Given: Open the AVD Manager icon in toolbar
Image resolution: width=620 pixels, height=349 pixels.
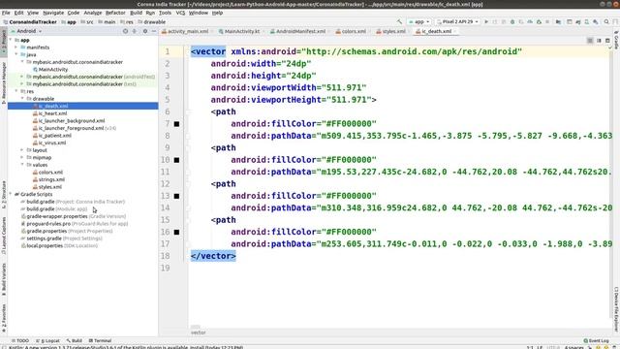Looking at the screenshot, I should [x=587, y=21].
